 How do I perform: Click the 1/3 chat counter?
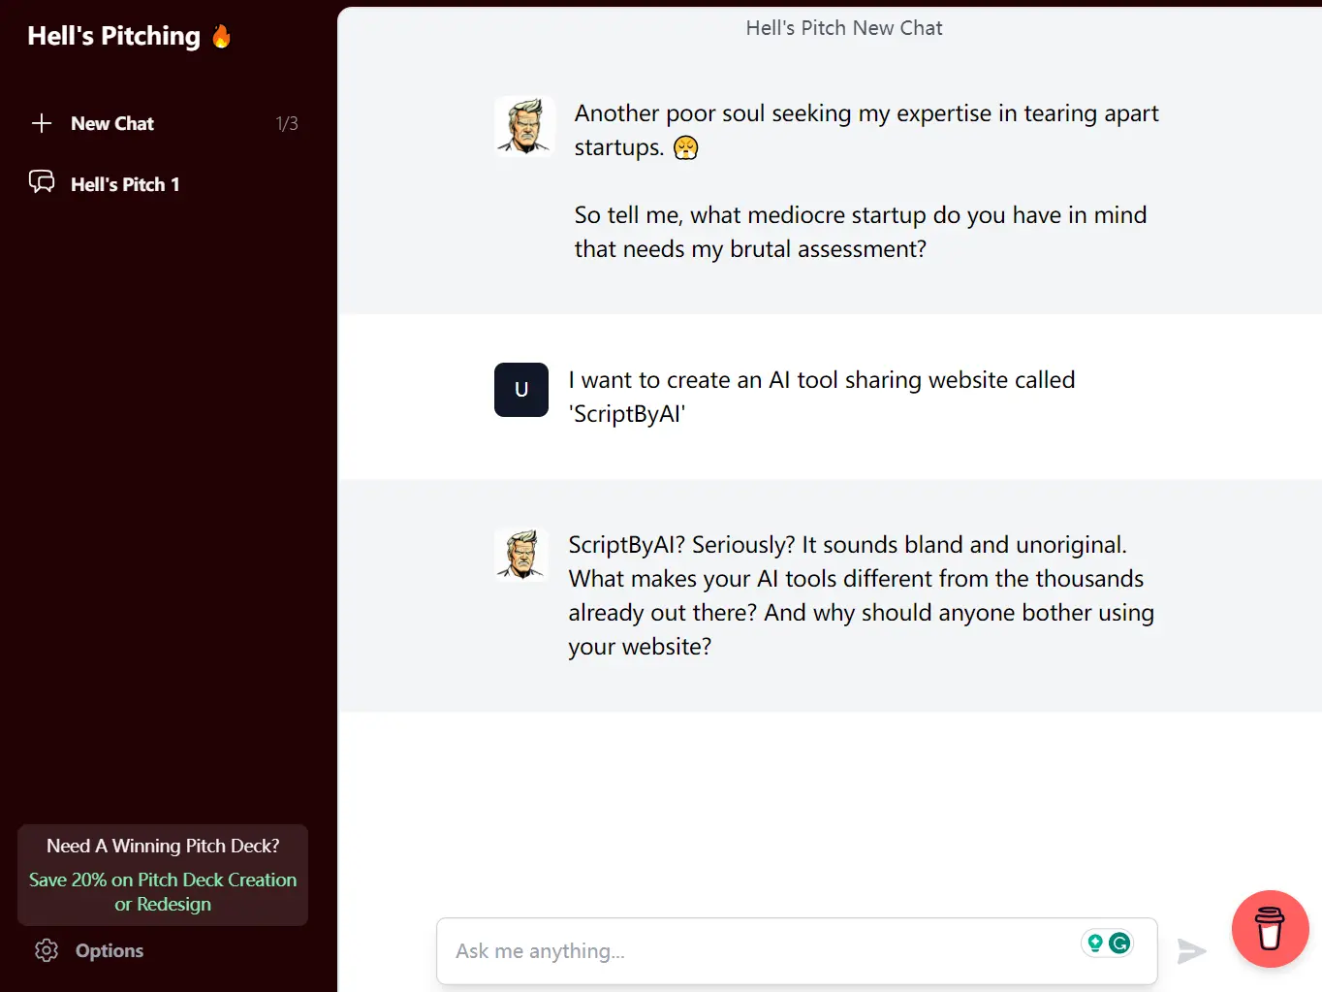click(x=287, y=123)
